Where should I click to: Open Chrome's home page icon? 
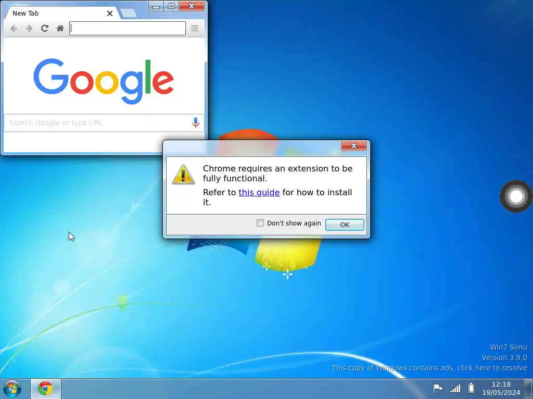[x=60, y=29]
